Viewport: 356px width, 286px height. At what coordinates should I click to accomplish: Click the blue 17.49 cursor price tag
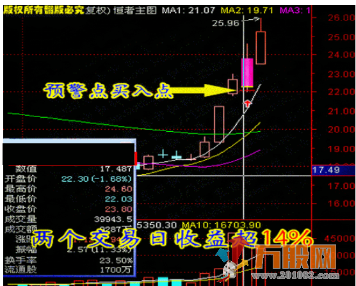coord(334,170)
